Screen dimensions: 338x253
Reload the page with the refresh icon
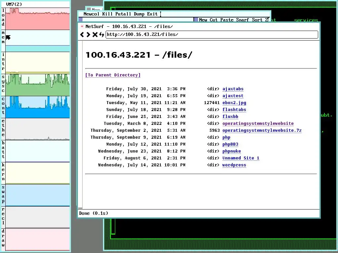[102, 34]
